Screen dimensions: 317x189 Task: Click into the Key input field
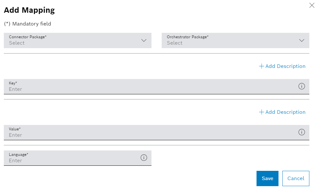tap(127, 89)
